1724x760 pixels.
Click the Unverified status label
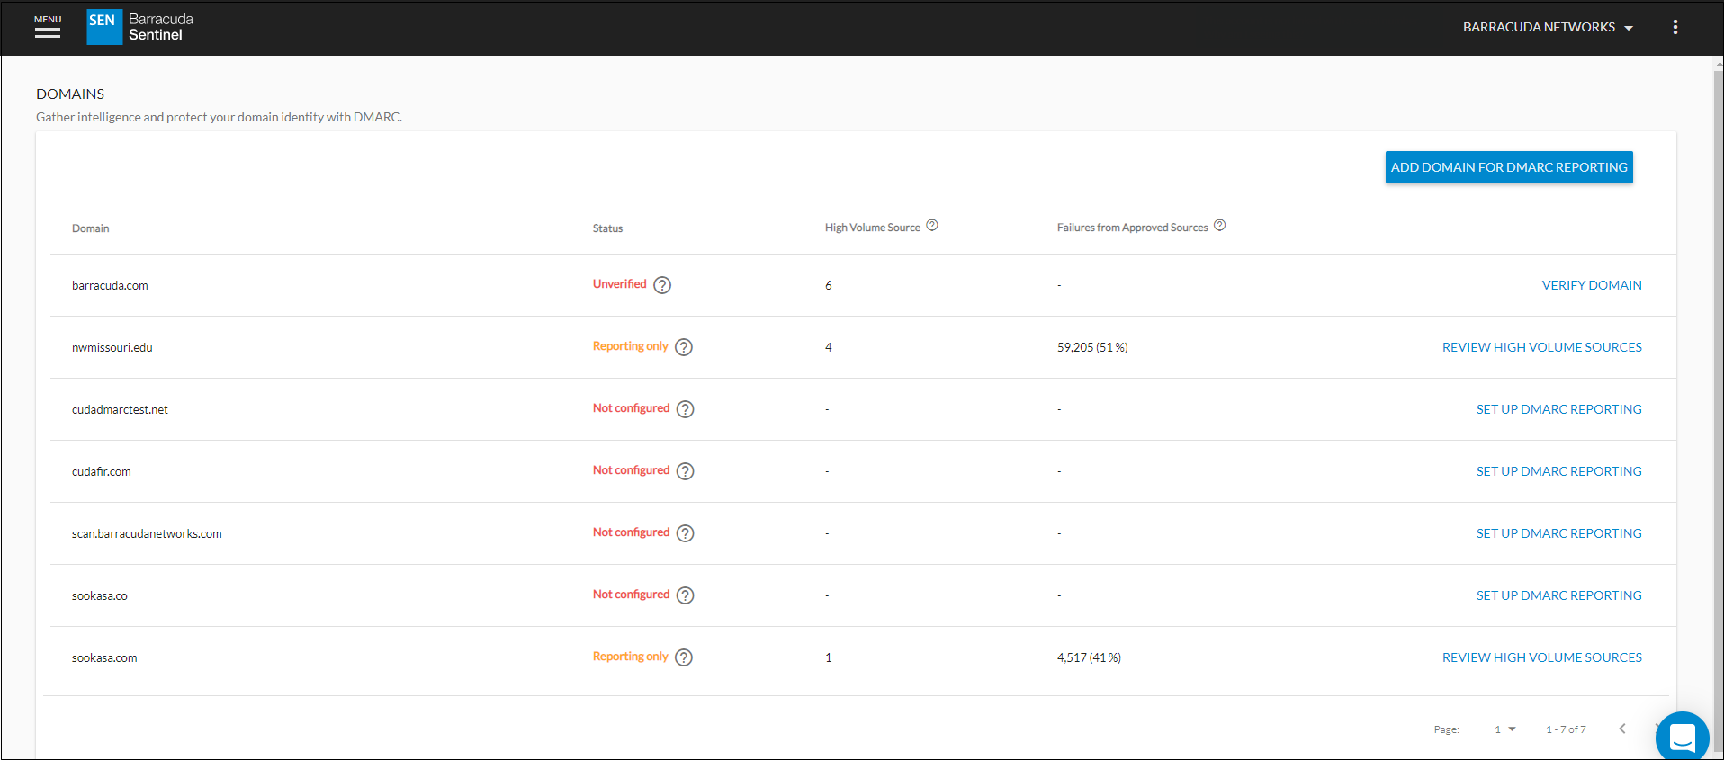pos(619,284)
